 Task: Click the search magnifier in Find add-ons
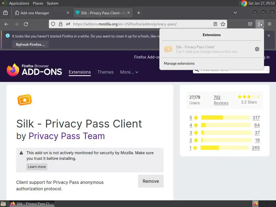197,70
